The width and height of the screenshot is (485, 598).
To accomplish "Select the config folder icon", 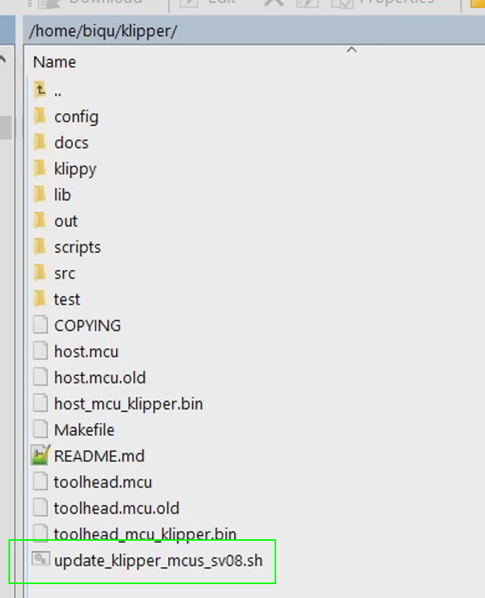I will (x=40, y=117).
